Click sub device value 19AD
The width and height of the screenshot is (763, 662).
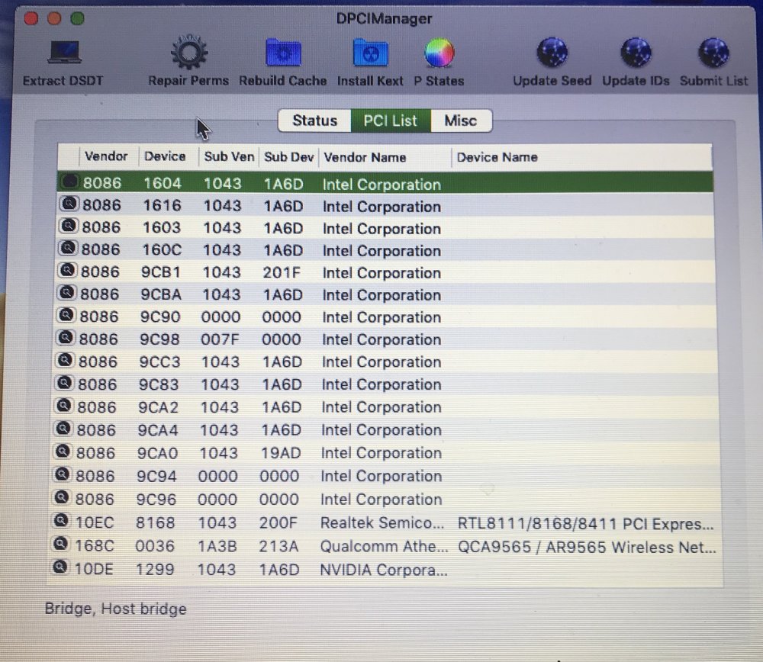pos(281,453)
